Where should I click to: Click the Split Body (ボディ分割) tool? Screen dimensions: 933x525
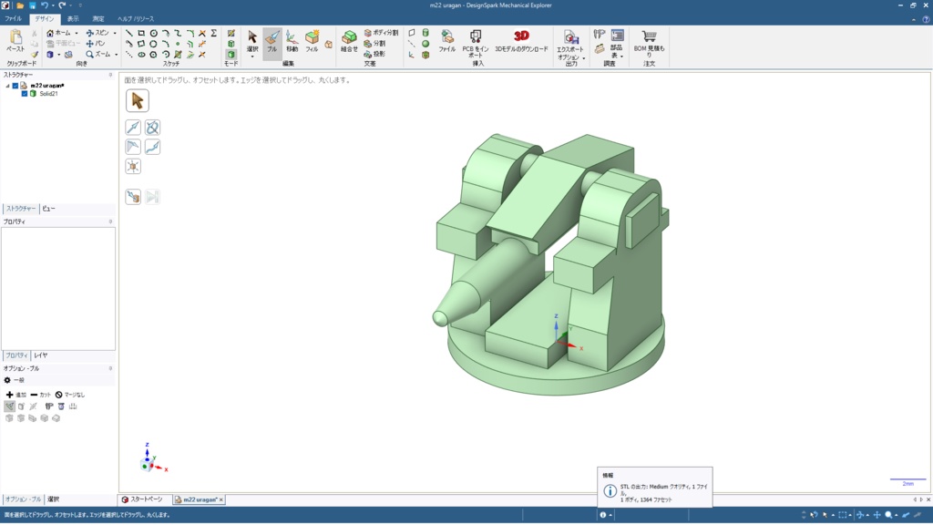(x=381, y=33)
